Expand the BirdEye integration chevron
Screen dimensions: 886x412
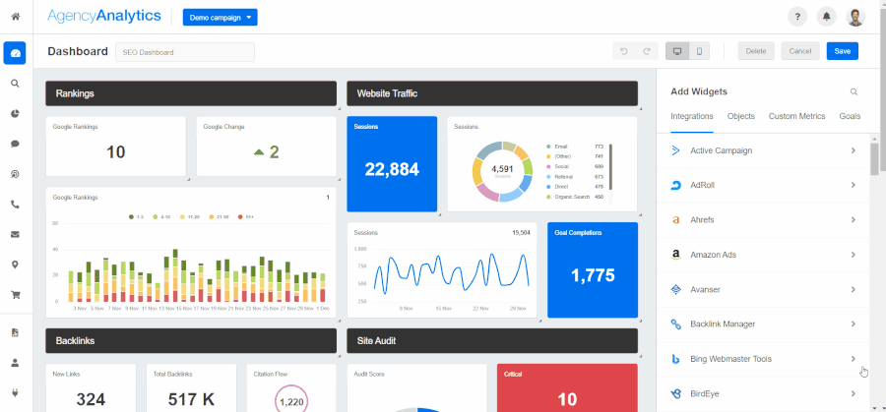coord(854,394)
